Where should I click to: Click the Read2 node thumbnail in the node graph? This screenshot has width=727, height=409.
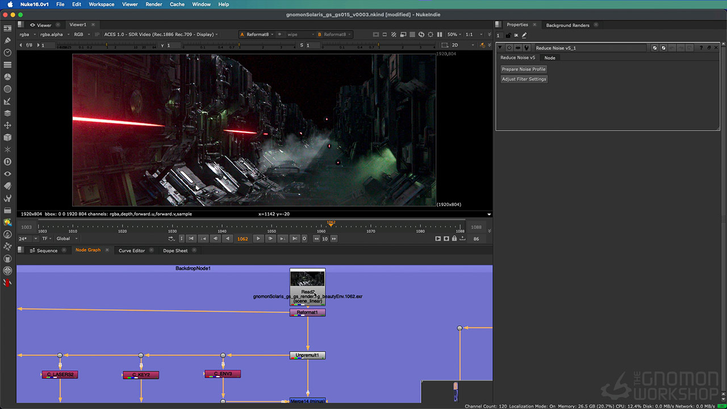click(x=307, y=278)
